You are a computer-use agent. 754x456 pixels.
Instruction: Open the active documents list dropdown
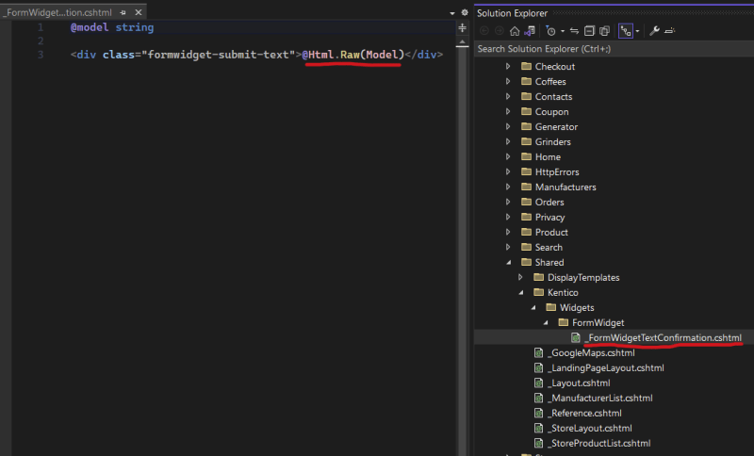coord(452,13)
